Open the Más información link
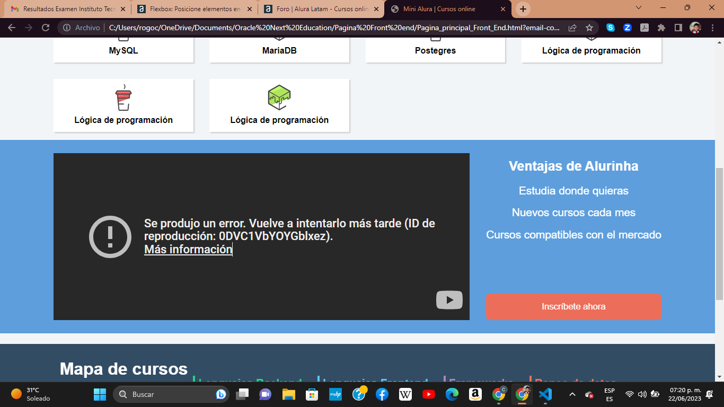This screenshot has height=407, width=724. [188, 249]
